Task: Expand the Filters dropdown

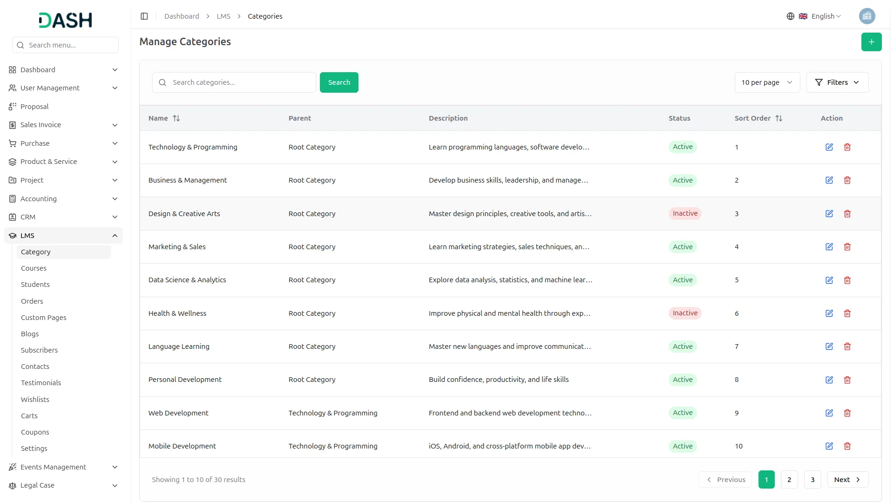Action: [837, 82]
